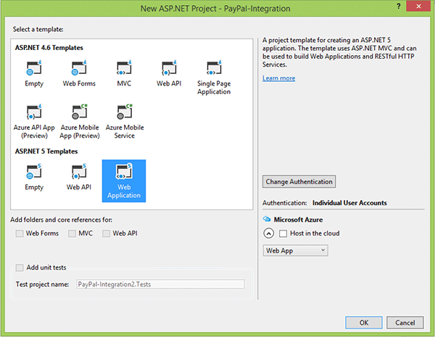Toggle the Add unit tests checkbox
This screenshot has width=435, height=337.
(20, 267)
